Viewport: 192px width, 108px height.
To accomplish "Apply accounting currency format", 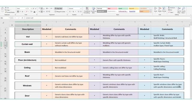I will [x=70, y=12].
